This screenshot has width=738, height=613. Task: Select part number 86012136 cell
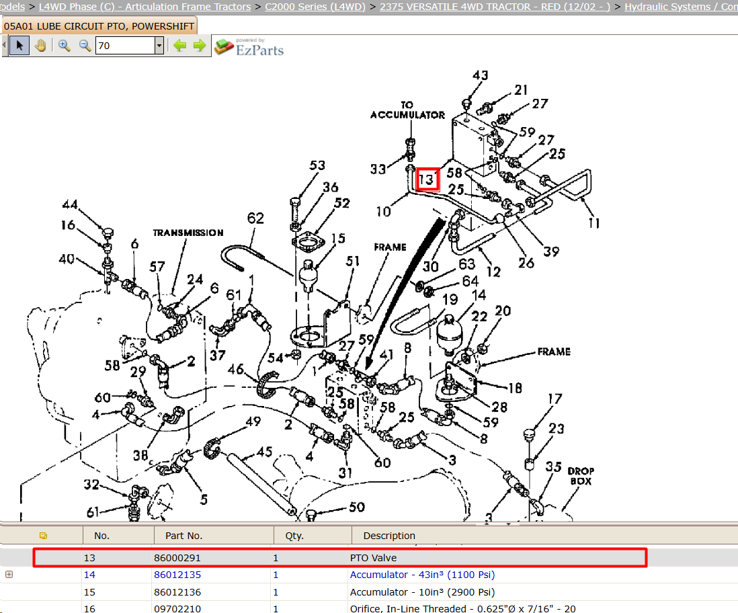pyautogui.click(x=177, y=591)
